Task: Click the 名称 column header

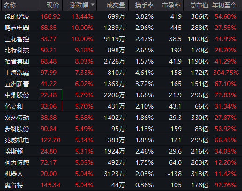Action: 10,5
